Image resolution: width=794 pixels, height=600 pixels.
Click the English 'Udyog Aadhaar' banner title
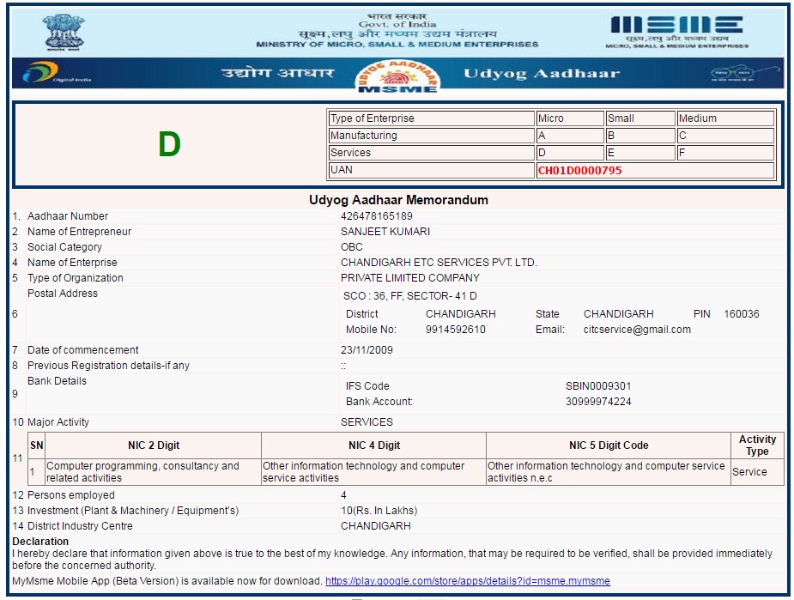click(541, 73)
